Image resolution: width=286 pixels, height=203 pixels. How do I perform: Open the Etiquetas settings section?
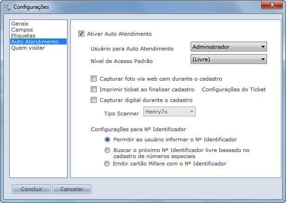[x=23, y=36]
